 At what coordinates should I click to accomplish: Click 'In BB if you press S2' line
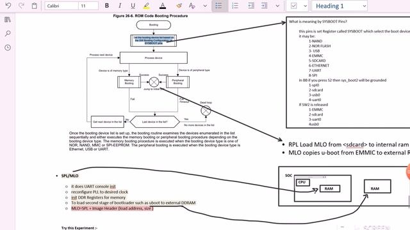pos(343,80)
